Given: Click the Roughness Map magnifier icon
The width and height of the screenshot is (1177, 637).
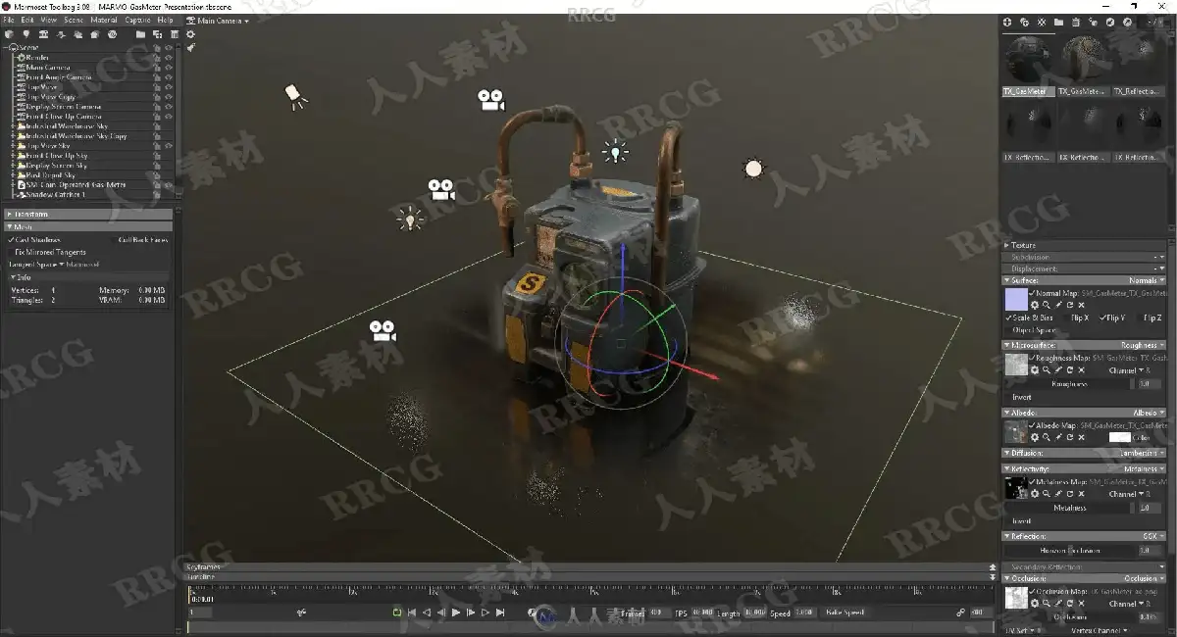Looking at the screenshot, I should (x=1047, y=370).
